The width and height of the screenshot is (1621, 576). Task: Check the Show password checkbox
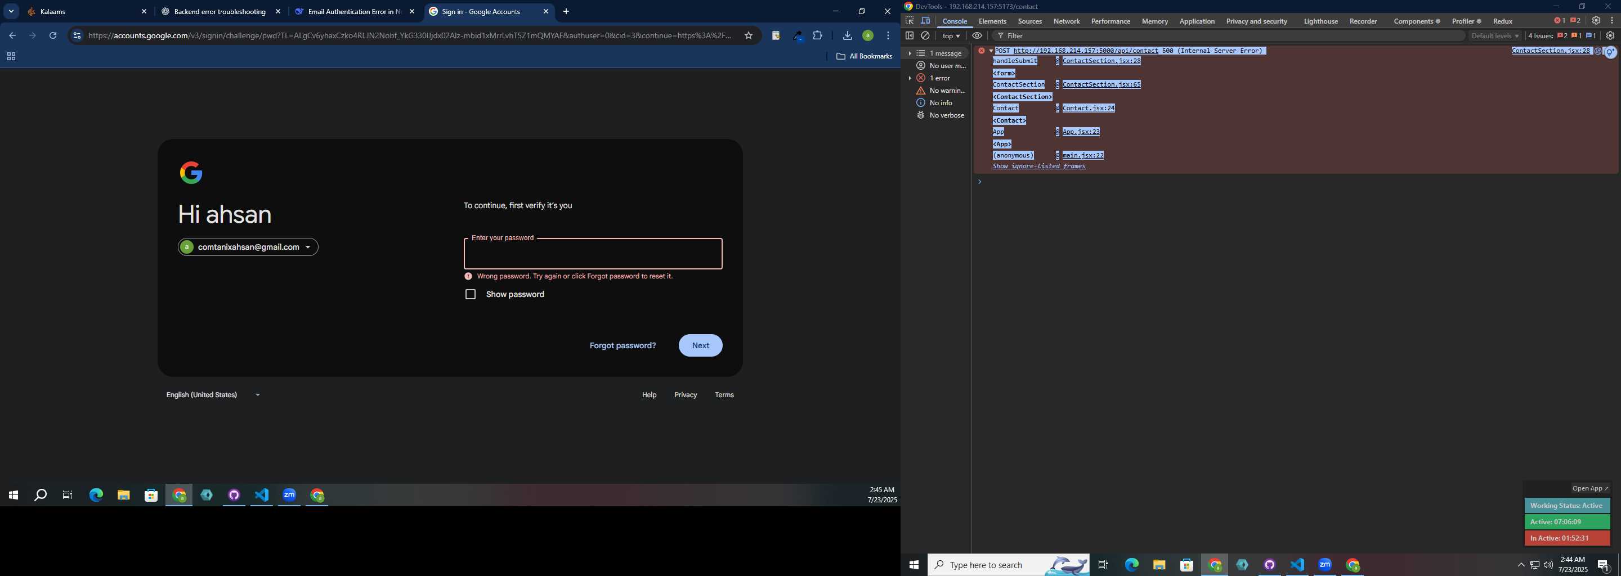pos(470,294)
